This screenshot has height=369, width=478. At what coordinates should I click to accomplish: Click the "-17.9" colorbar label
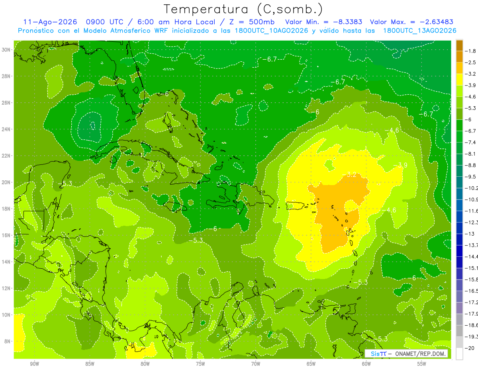(472, 314)
